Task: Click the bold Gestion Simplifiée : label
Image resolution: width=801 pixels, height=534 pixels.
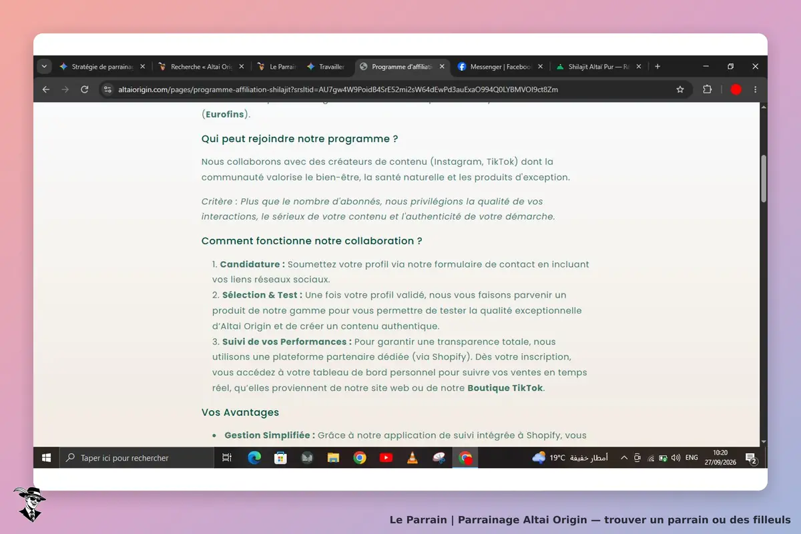Action: click(270, 435)
